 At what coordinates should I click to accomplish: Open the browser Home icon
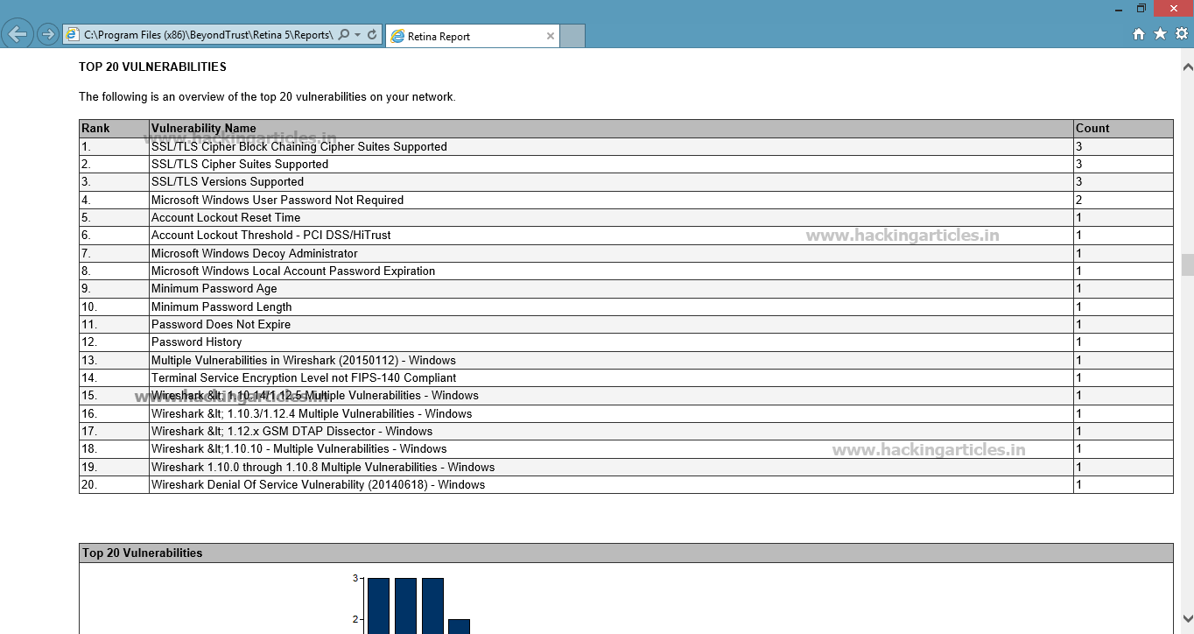tap(1139, 34)
